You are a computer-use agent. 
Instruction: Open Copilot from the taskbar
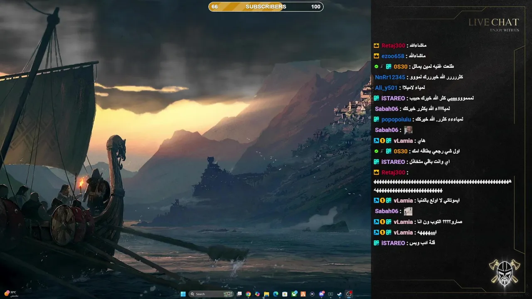257,294
